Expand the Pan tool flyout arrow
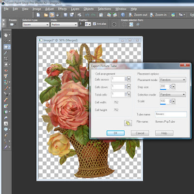The image size is (194, 194). (x=9, y=35)
